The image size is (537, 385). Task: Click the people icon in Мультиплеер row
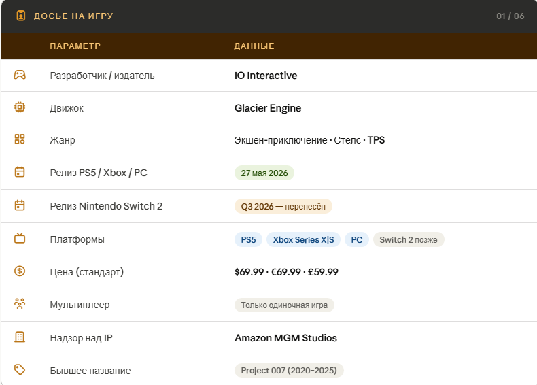pyautogui.click(x=20, y=304)
